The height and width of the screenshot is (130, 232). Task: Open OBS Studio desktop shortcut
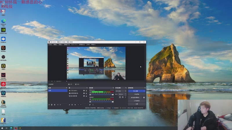[3, 58]
